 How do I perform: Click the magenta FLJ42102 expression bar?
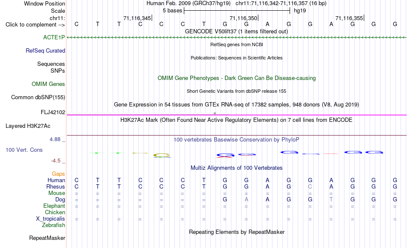click(x=236, y=115)
